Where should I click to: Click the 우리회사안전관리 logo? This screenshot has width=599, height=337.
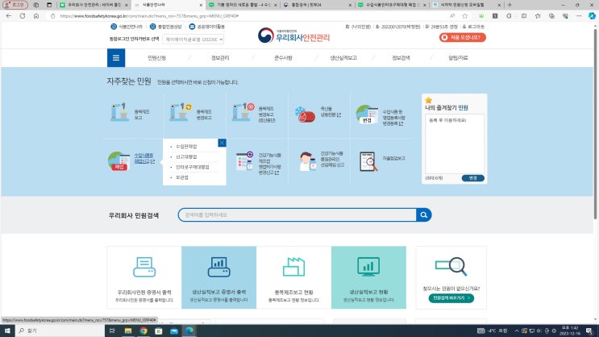click(293, 36)
